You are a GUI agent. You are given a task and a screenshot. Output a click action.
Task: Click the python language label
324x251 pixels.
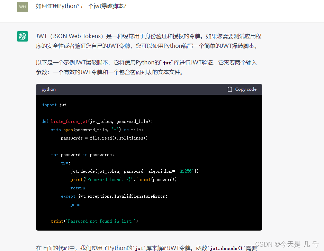(x=48, y=89)
